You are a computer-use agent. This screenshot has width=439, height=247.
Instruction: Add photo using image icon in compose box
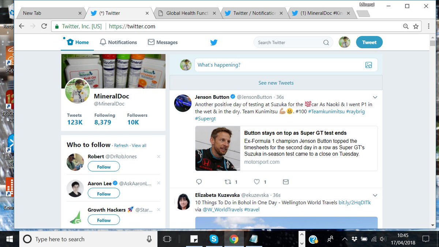(368, 65)
